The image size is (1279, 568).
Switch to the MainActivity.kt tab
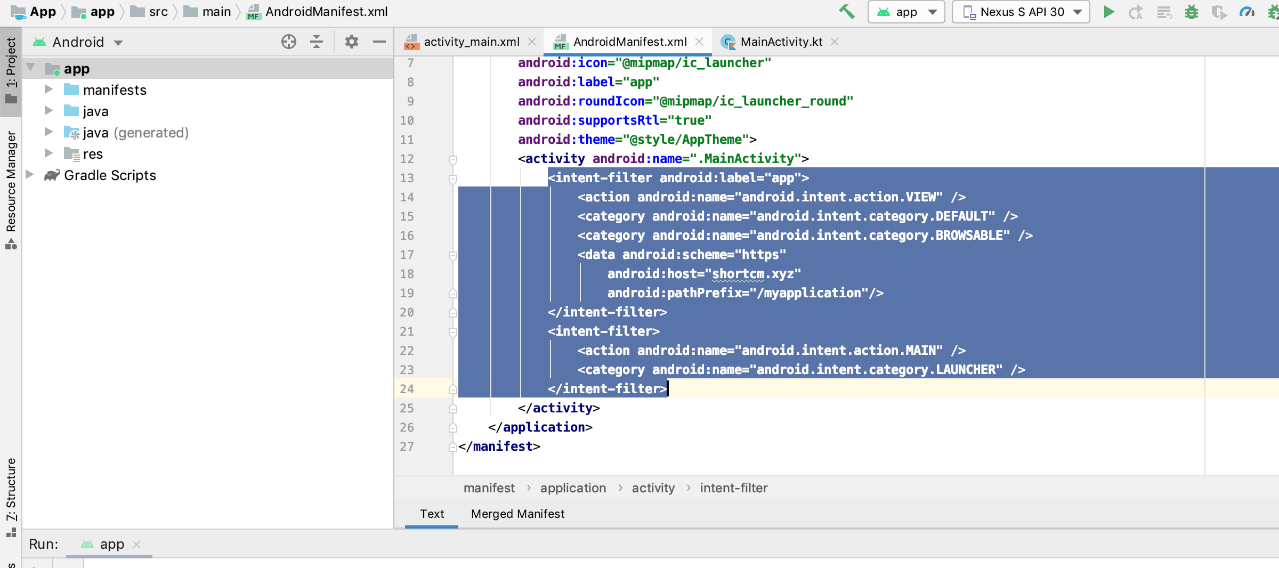(781, 42)
